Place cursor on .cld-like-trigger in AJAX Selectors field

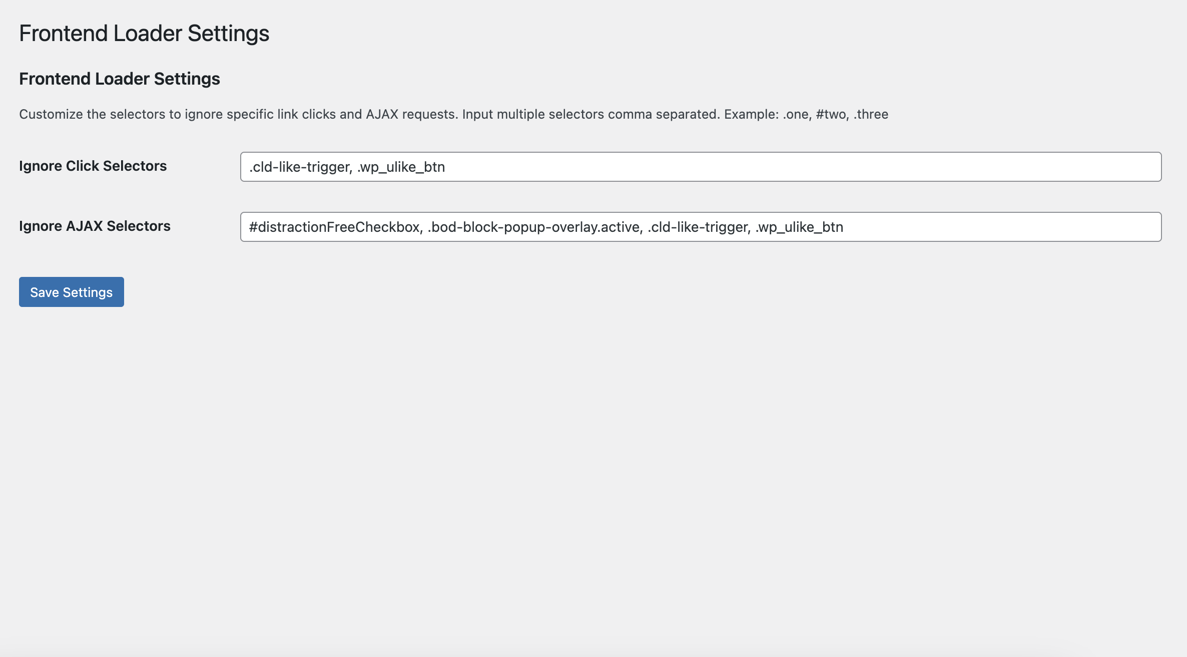point(699,227)
